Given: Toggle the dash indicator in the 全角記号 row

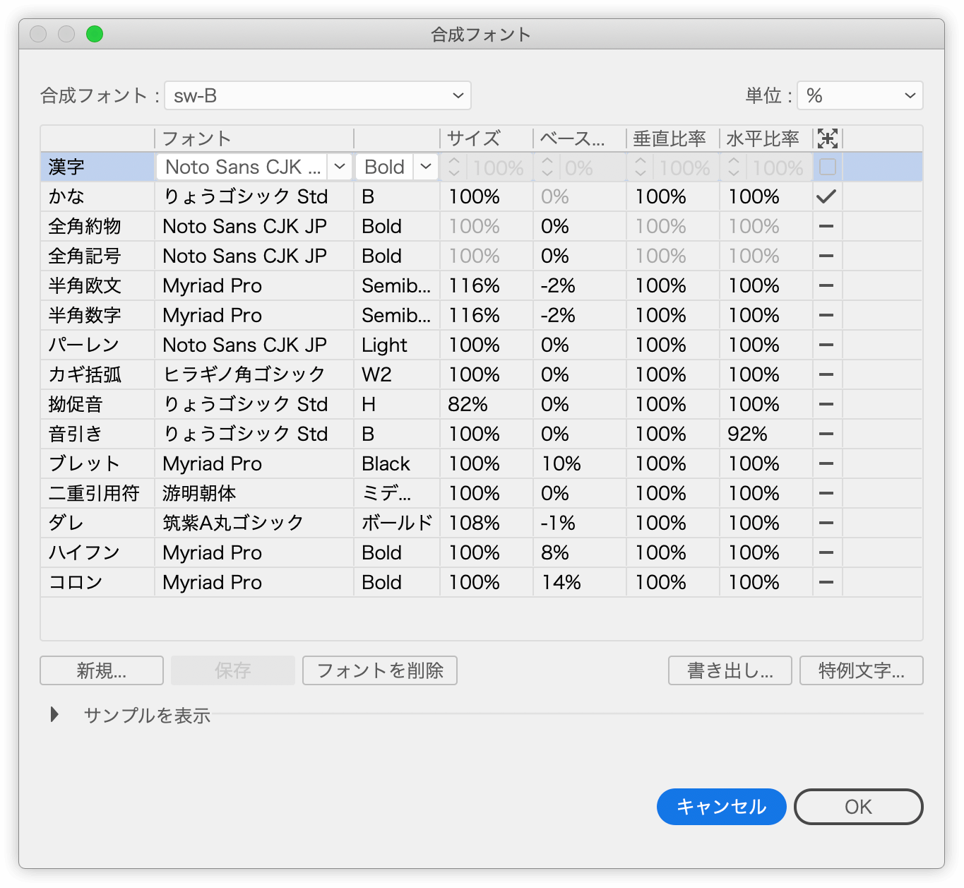Looking at the screenshot, I should click(x=826, y=256).
